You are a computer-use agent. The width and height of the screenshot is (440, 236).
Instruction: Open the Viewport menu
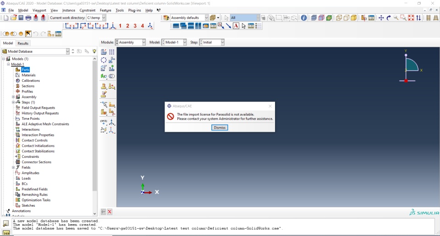tap(39, 10)
